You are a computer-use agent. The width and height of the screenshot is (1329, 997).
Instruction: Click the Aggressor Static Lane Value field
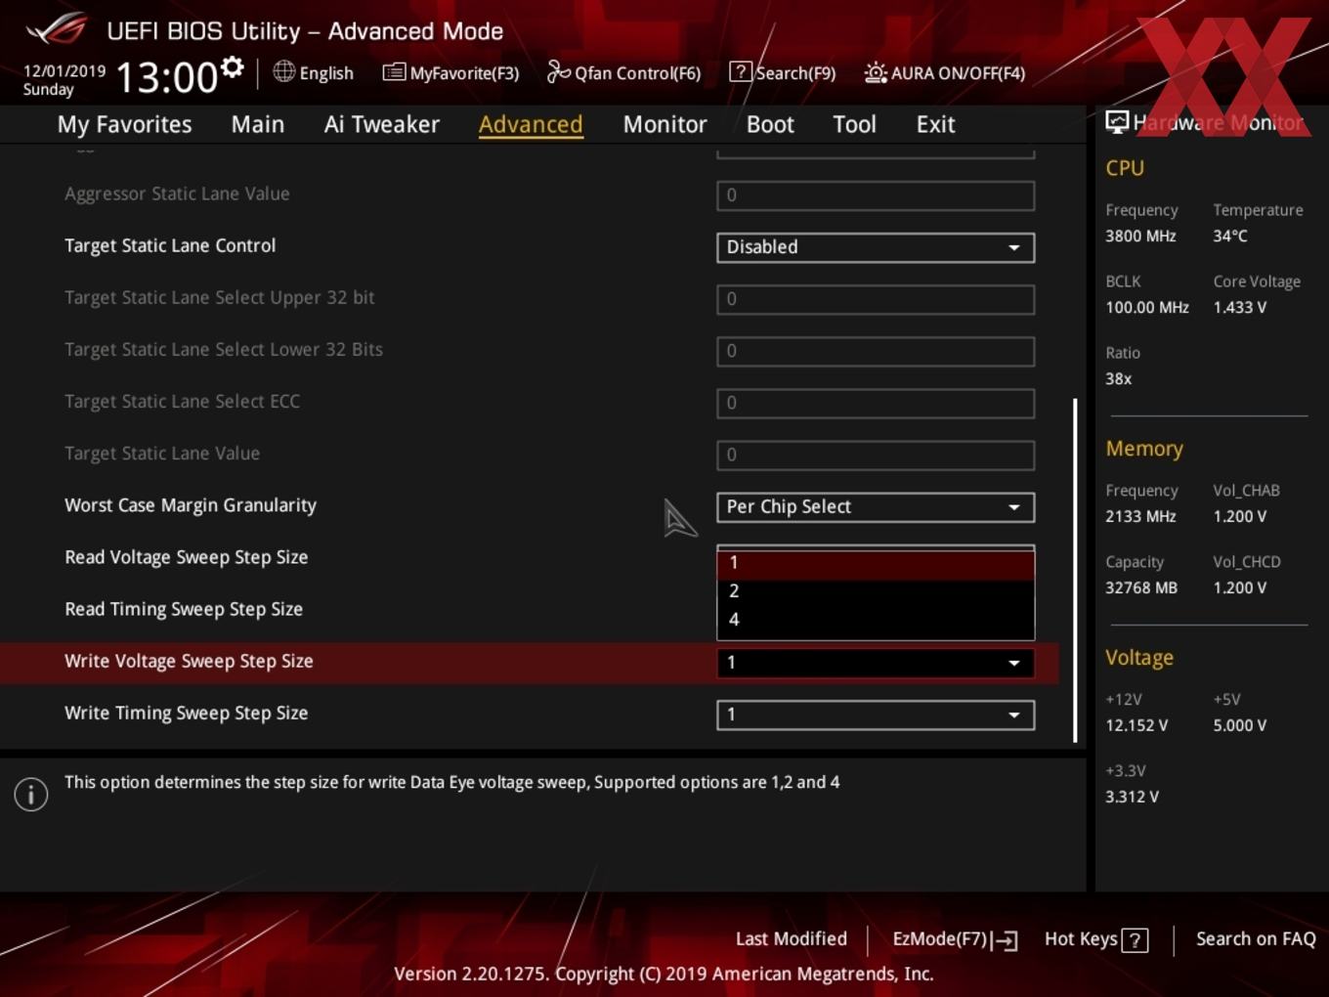click(x=876, y=195)
